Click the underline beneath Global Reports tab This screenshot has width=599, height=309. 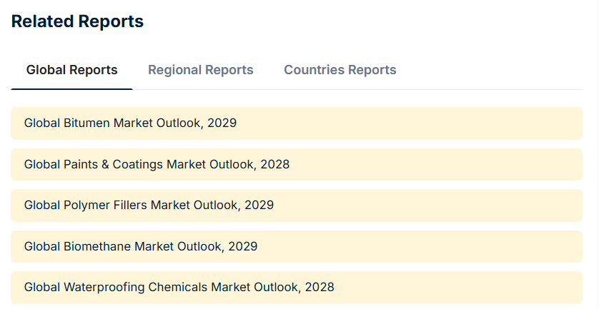(71, 89)
